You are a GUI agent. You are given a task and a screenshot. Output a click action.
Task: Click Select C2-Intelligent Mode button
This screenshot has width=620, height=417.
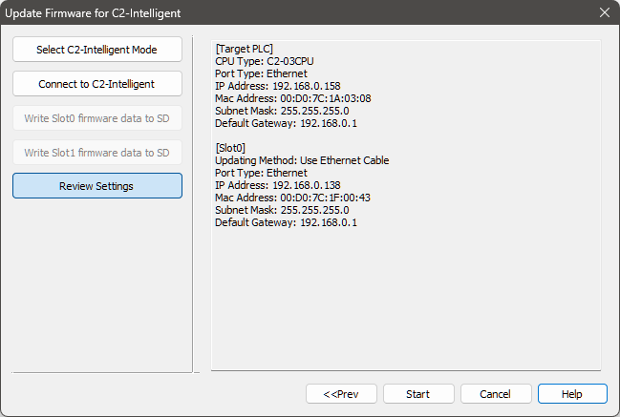[x=96, y=50]
